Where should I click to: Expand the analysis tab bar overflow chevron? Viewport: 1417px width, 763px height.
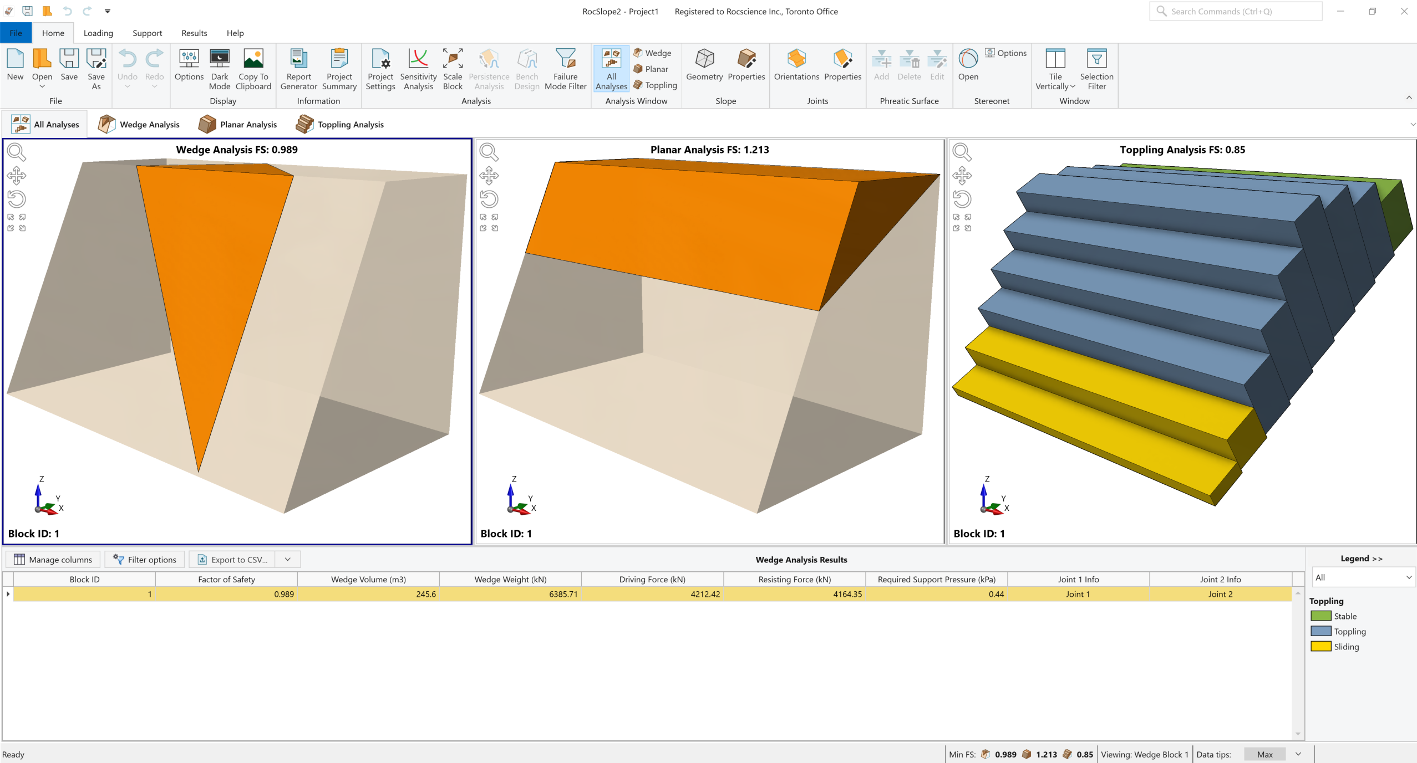[1412, 124]
